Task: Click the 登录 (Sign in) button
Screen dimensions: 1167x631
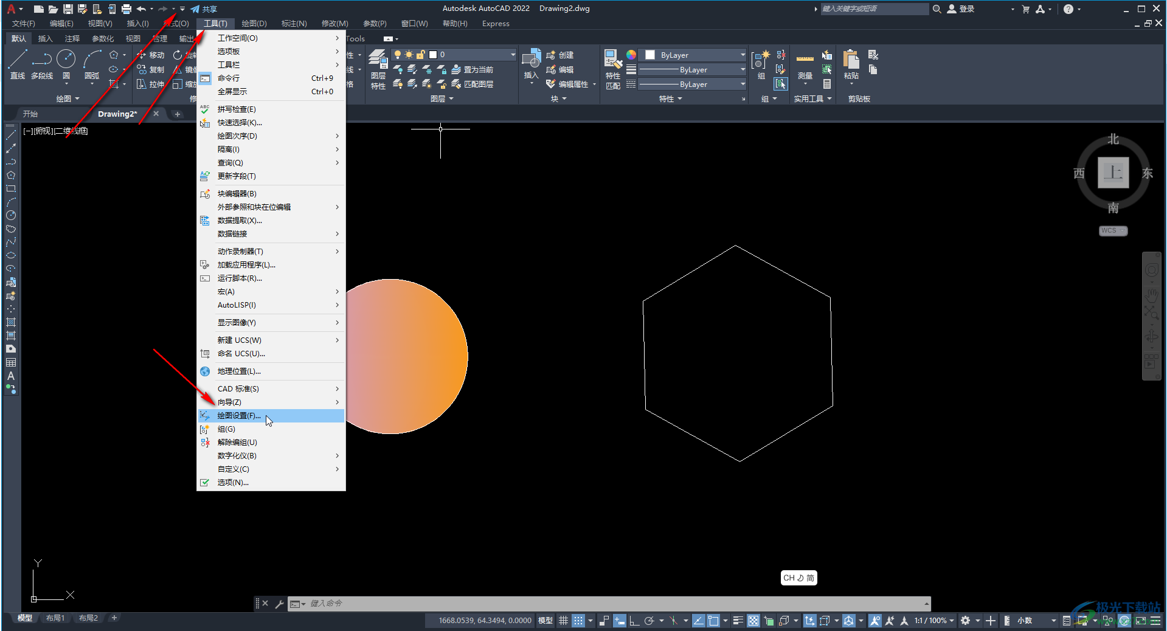Action: [x=961, y=9]
